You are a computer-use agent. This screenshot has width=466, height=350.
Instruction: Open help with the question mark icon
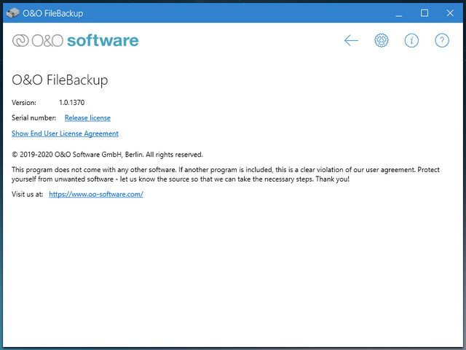point(442,41)
